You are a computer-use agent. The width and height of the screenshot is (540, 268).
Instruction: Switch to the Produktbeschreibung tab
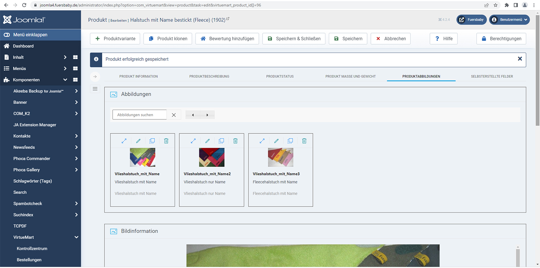pos(209,76)
